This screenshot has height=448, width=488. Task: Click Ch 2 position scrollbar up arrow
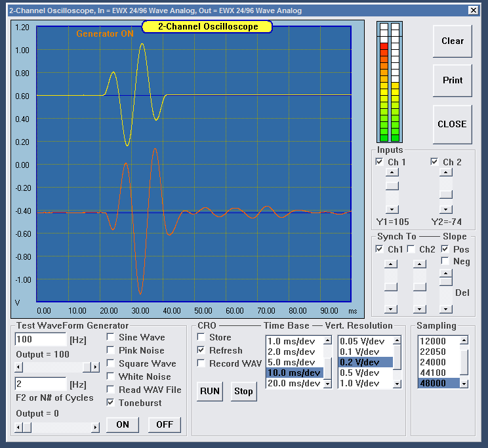point(446,172)
